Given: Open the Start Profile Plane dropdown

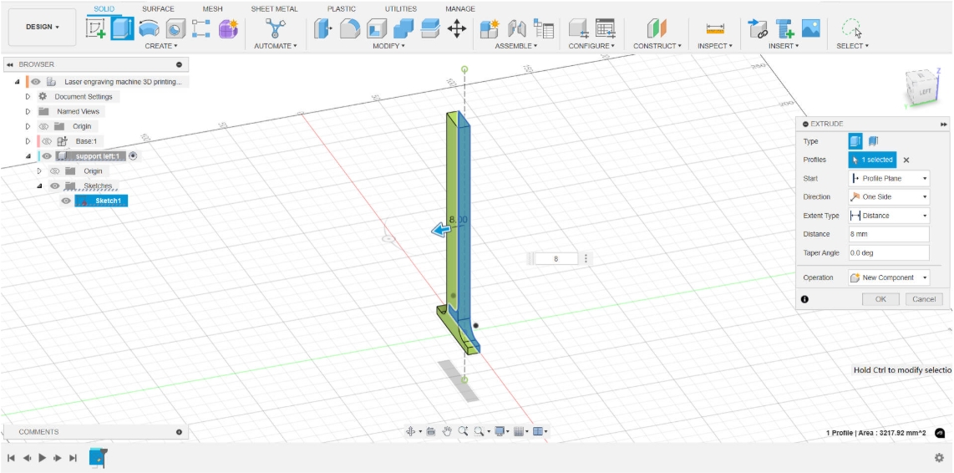Looking at the screenshot, I should 889,178.
